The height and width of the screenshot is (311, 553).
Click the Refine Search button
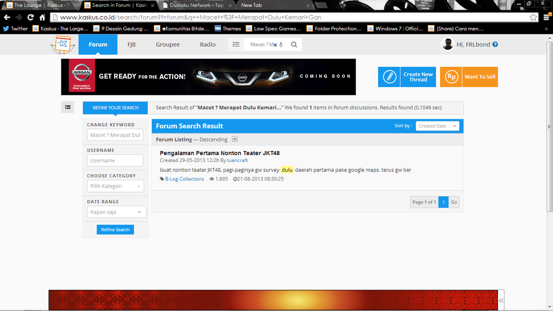[x=115, y=230]
